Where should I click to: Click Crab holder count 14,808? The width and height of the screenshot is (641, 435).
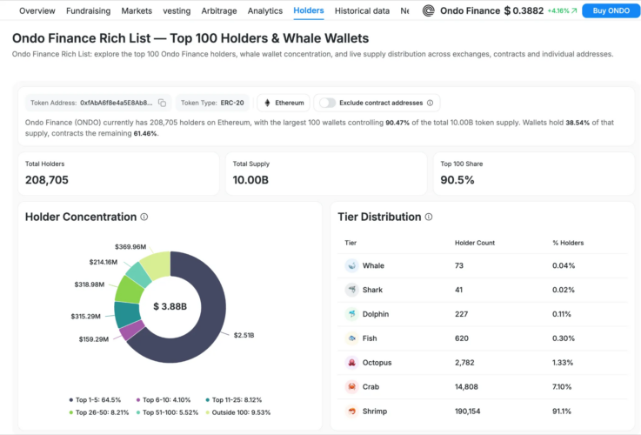tap(466, 387)
